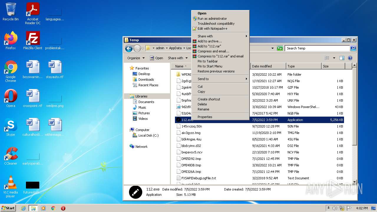
Task: Launch FileZilla Client shortcut
Action: (33, 41)
